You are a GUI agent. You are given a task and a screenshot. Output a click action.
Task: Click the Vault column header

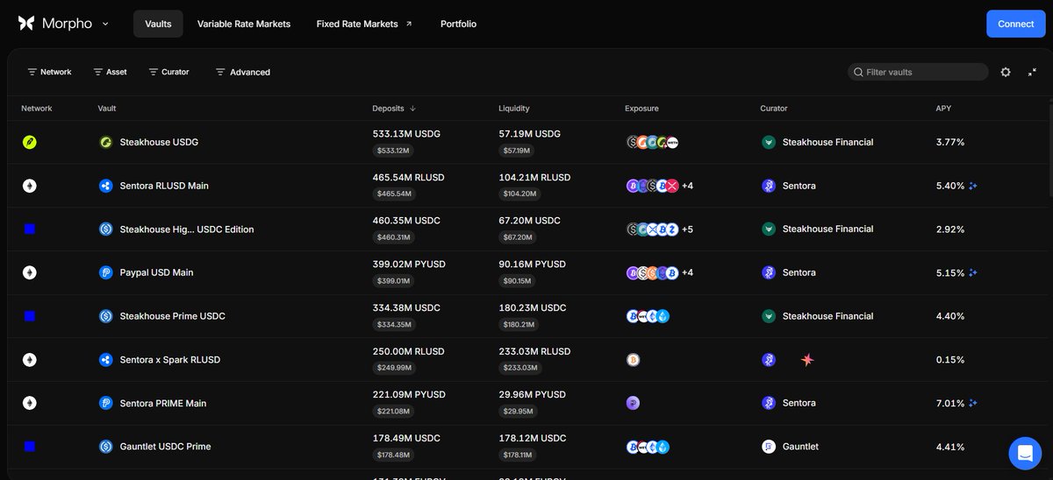(107, 109)
